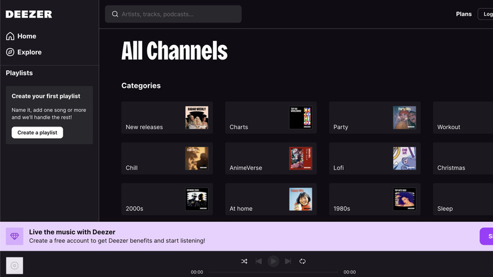
Task: Skip to the next track
Action: pyautogui.click(x=288, y=261)
